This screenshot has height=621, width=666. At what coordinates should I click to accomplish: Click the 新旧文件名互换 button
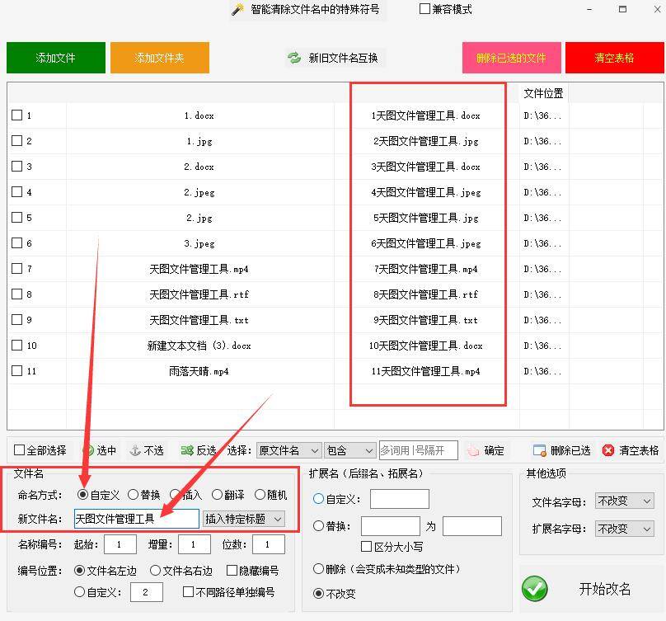pyautogui.click(x=334, y=58)
